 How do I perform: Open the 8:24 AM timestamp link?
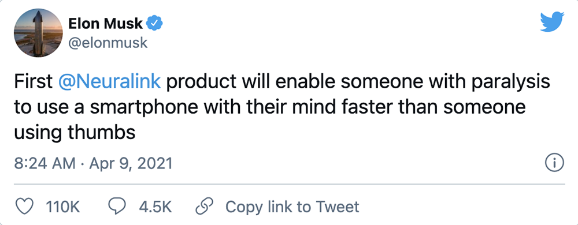(45, 163)
